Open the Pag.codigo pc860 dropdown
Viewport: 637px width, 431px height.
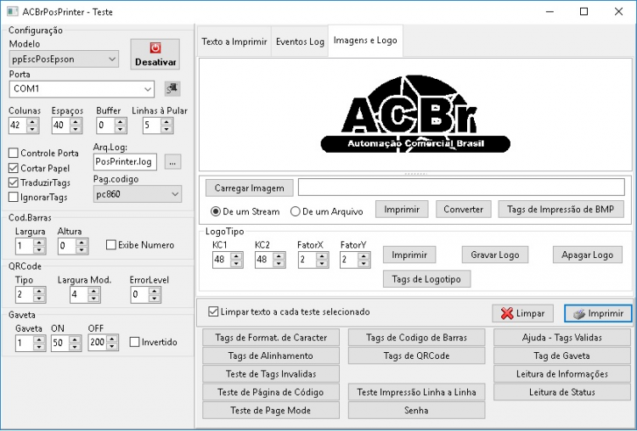point(138,194)
